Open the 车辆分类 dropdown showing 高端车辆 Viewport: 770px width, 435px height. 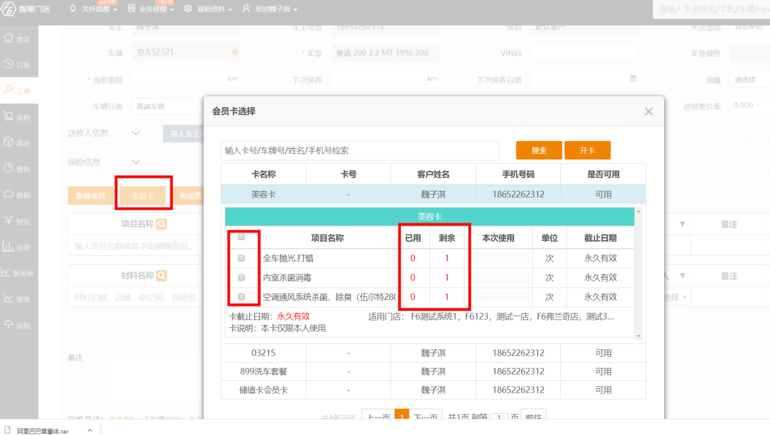[167, 106]
